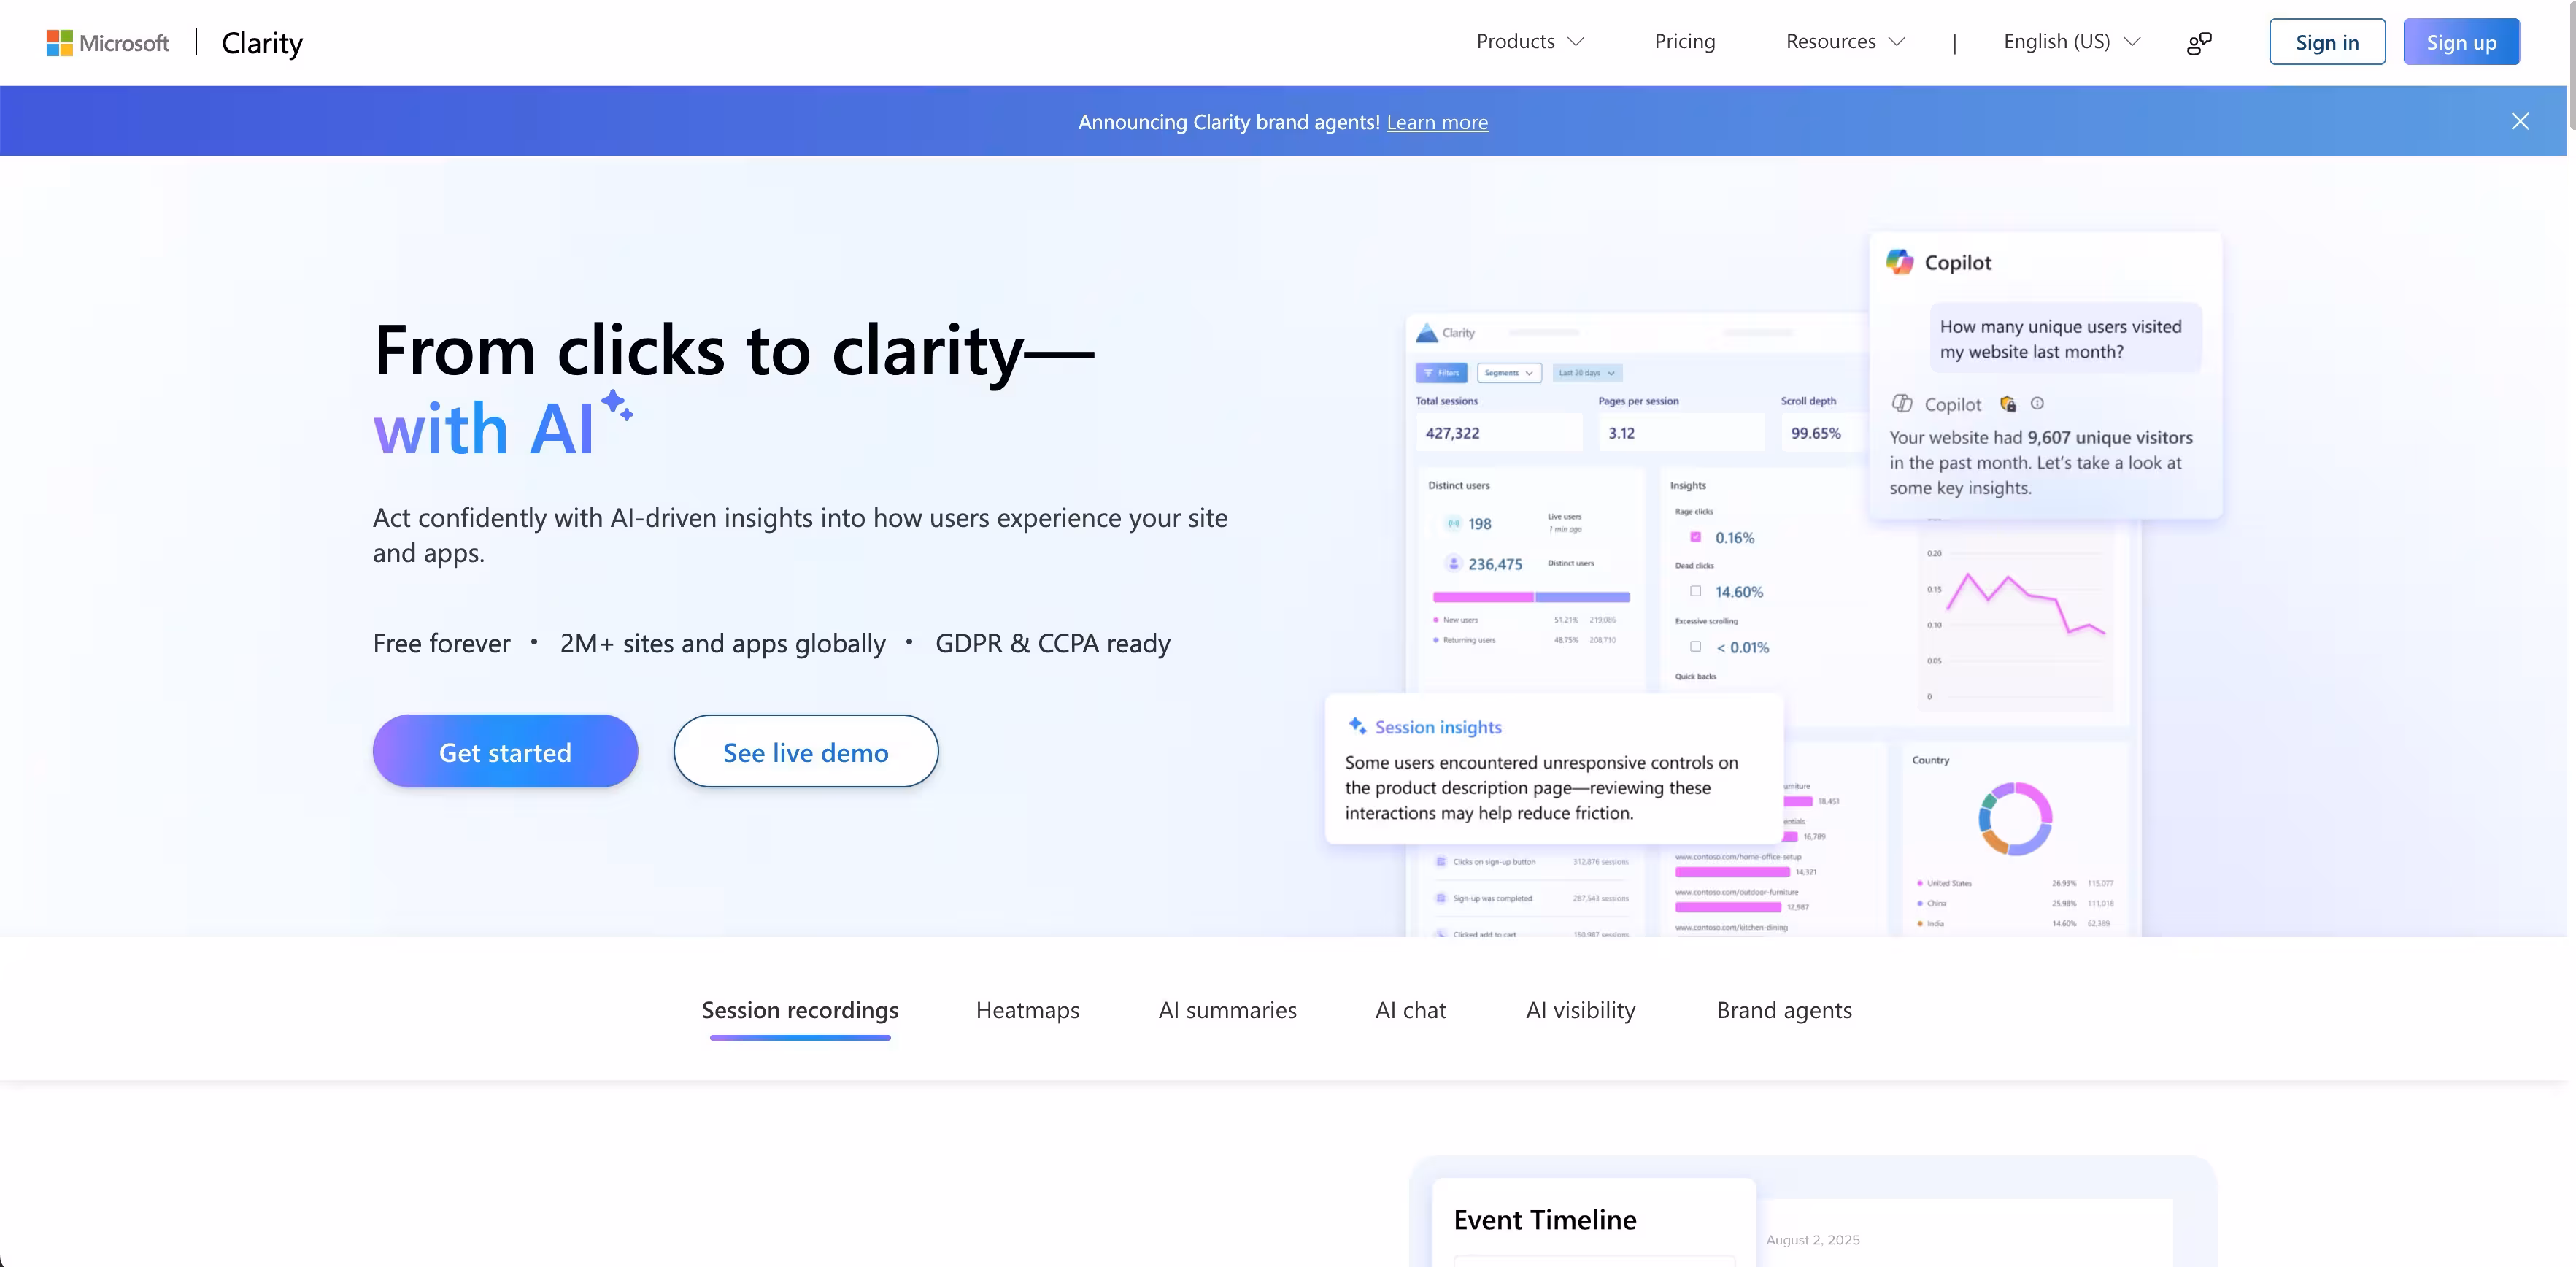The image size is (2576, 1267).
Task: Open the See live demo button
Action: click(805, 751)
